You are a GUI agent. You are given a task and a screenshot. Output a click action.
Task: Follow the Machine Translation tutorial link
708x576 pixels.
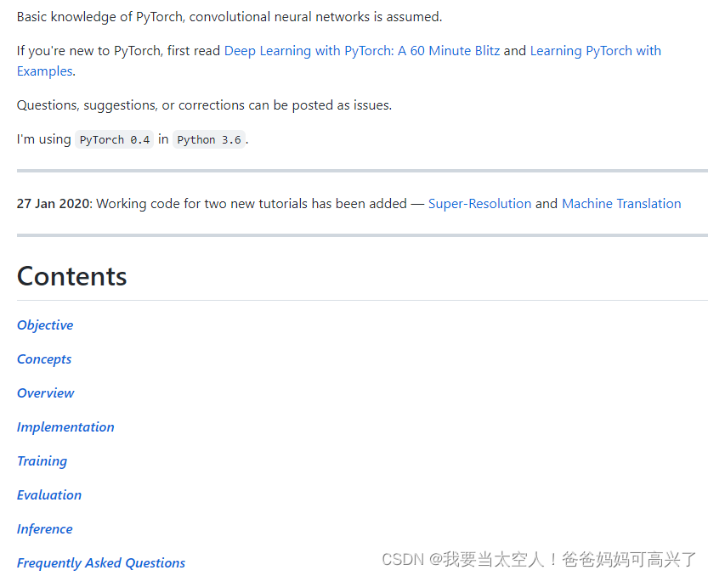621,204
